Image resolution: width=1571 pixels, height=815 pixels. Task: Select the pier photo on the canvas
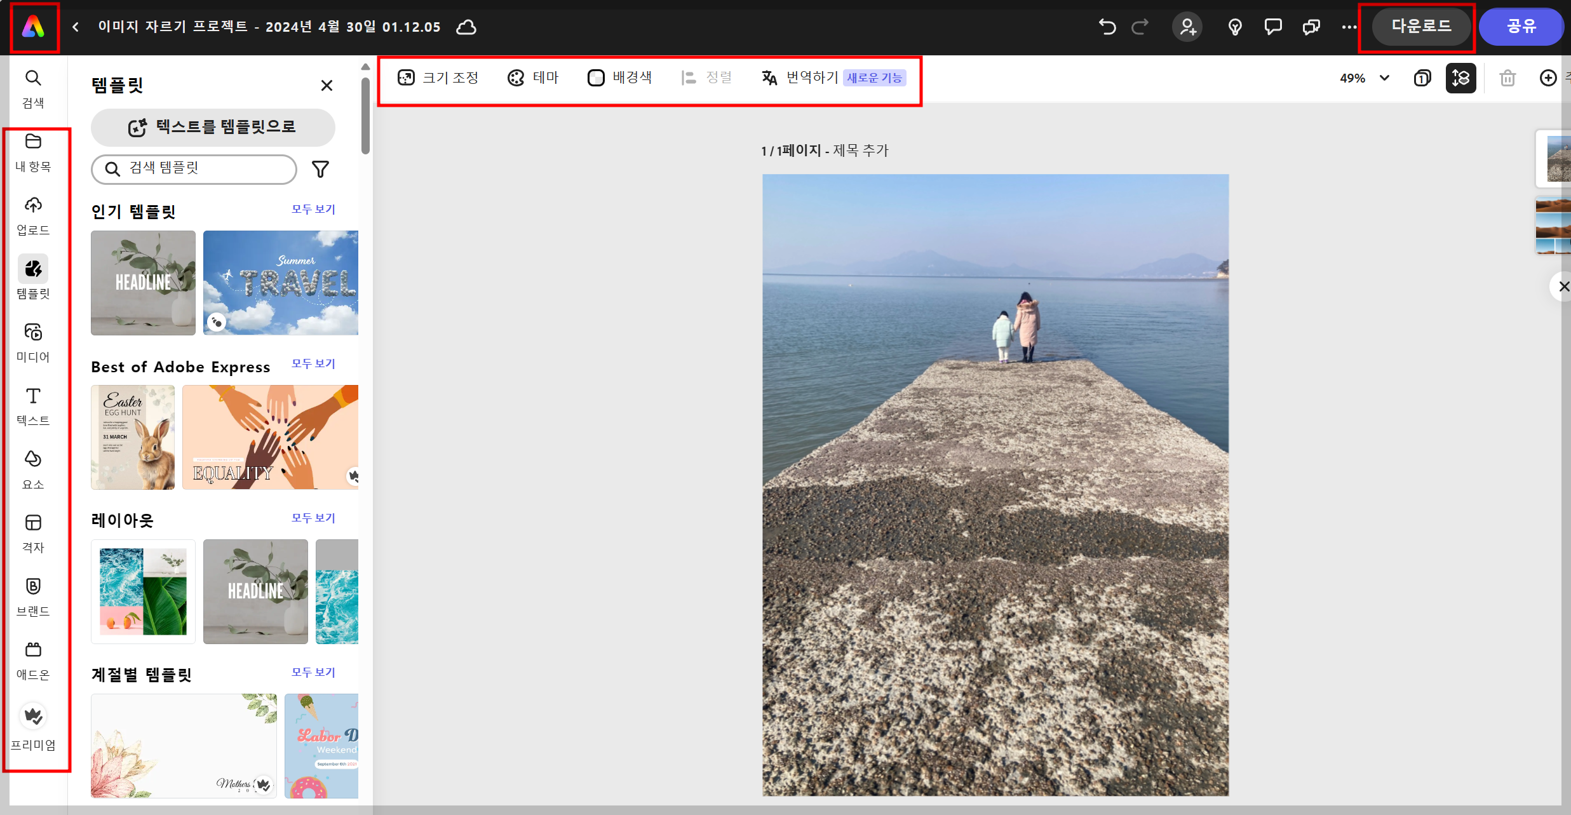995,485
